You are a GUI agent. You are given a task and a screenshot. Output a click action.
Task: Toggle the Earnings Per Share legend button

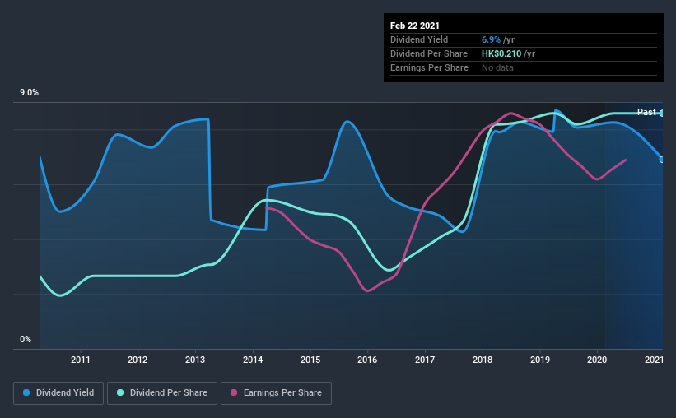[277, 393]
